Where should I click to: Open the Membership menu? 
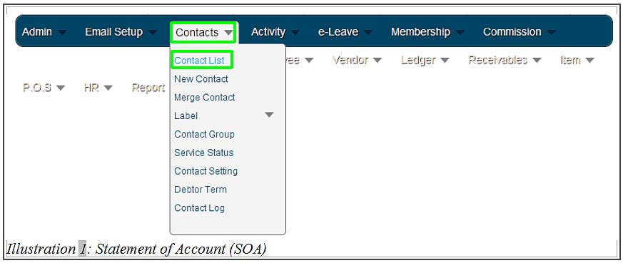(420, 32)
